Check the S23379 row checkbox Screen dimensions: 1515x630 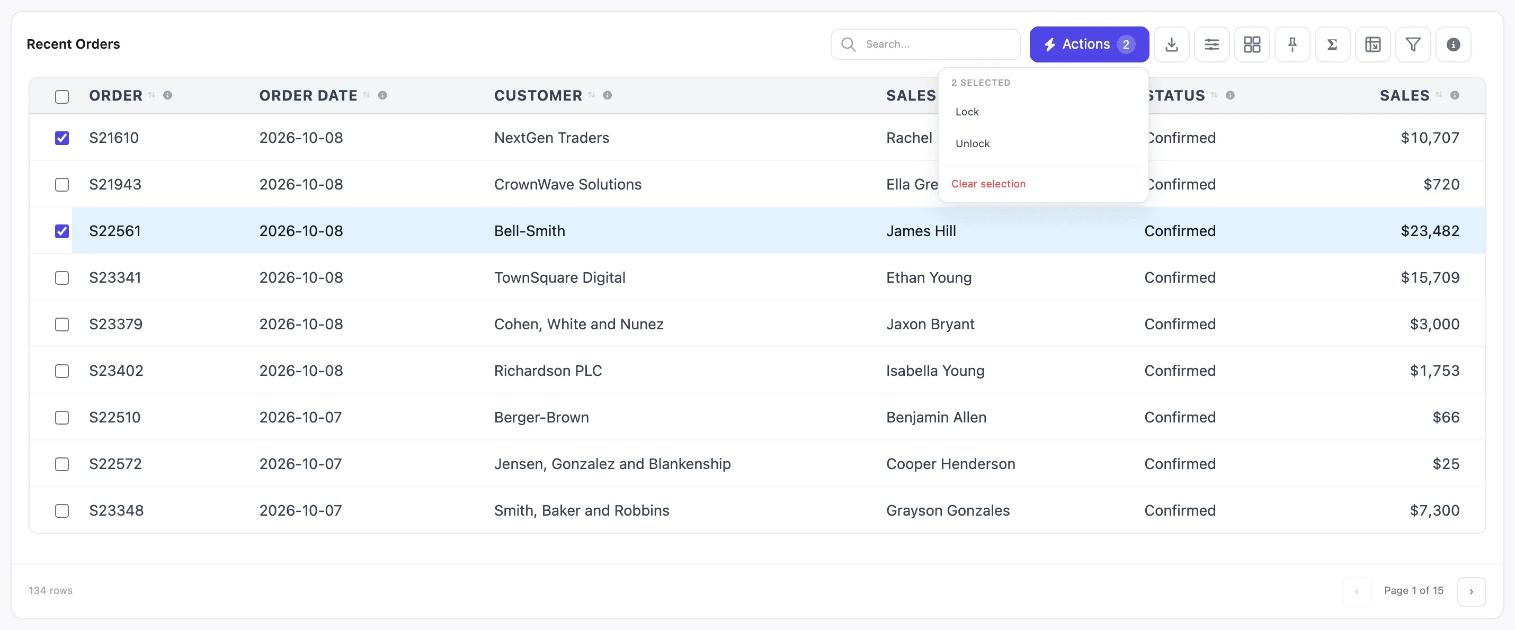[62, 325]
